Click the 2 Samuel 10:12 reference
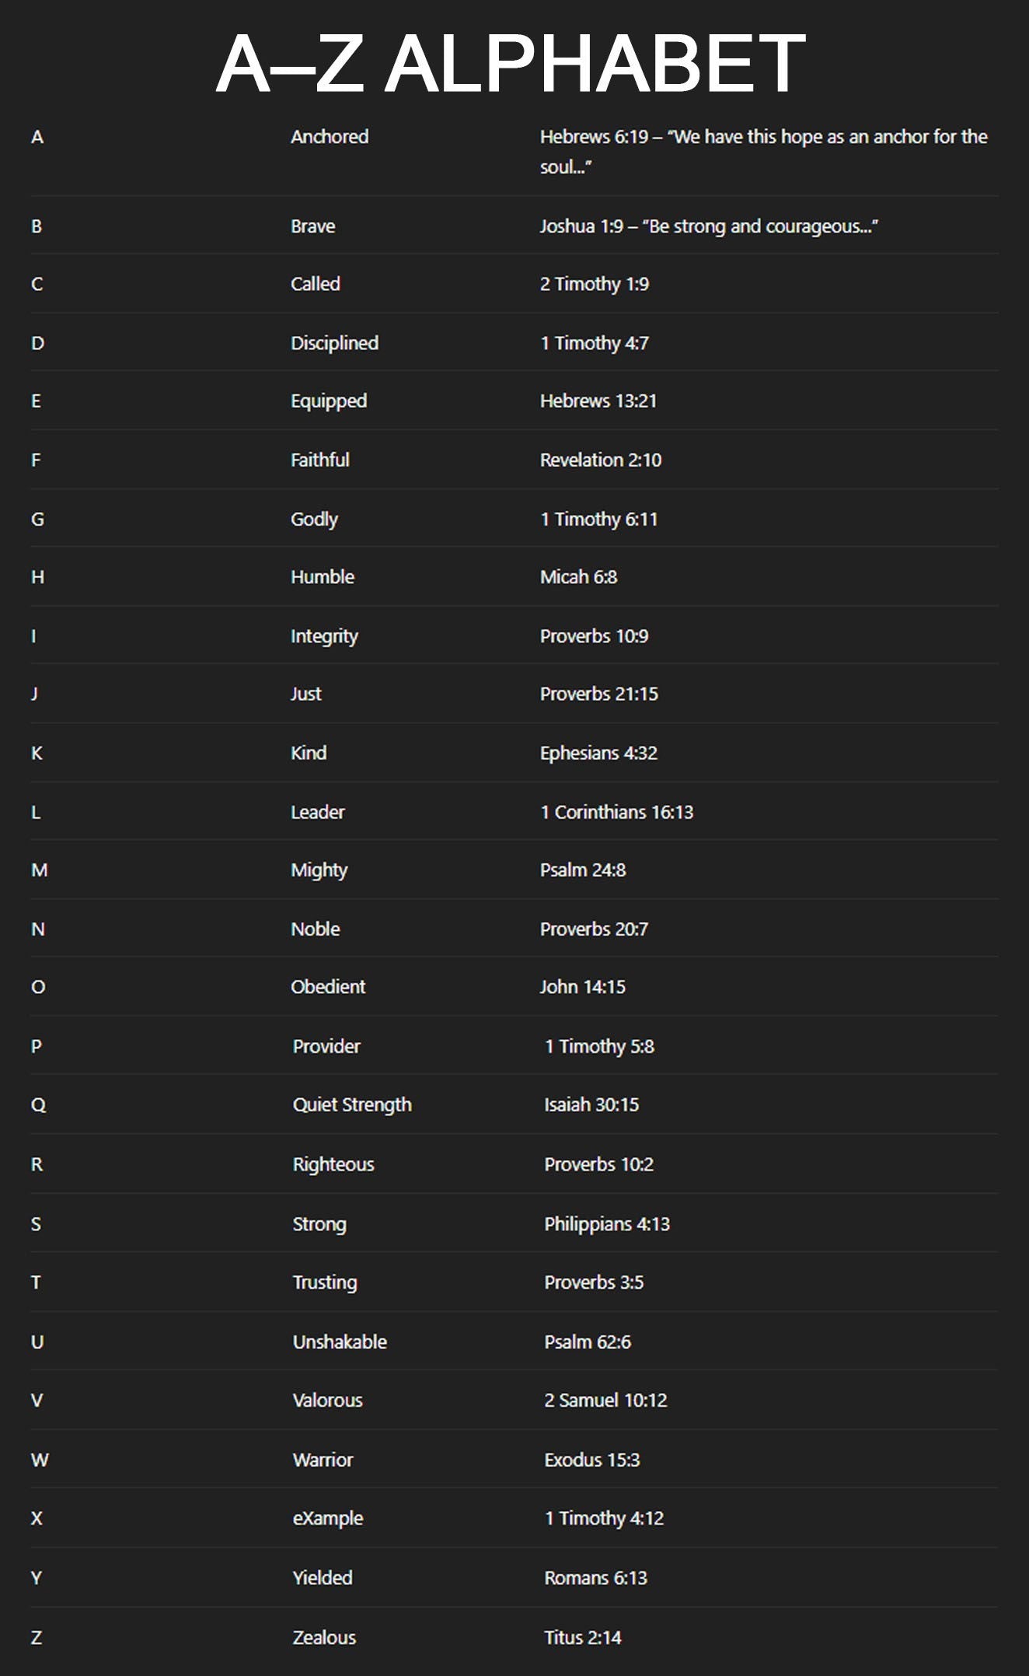This screenshot has width=1029, height=1676. (x=605, y=1400)
